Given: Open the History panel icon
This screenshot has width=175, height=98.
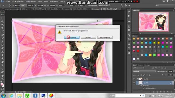Looking at the screenshot, I should (x=129, y=12).
